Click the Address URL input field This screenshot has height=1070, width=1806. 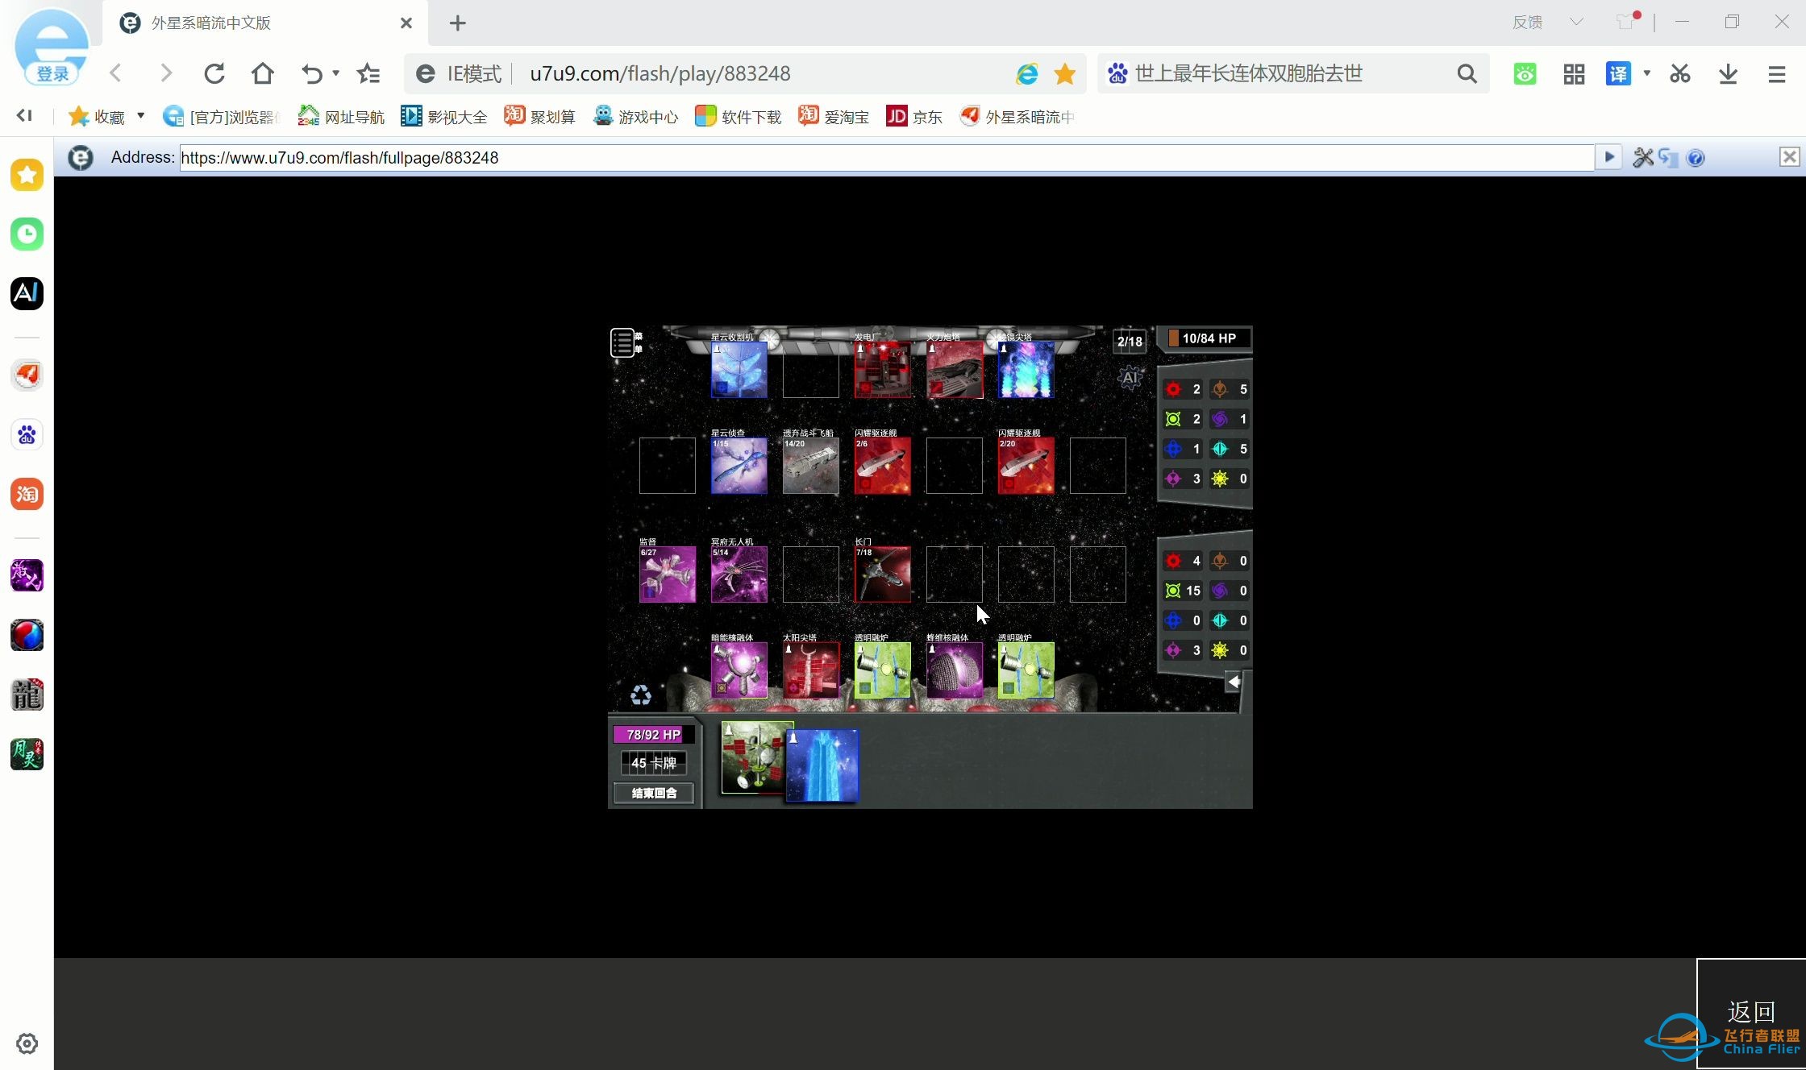click(885, 157)
